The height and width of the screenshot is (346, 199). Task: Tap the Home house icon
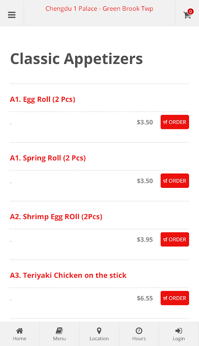click(20, 331)
